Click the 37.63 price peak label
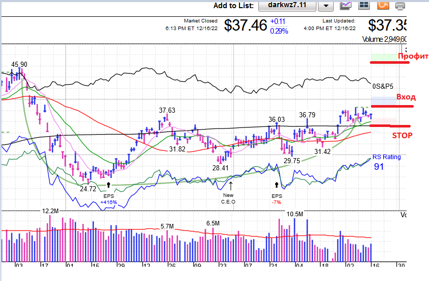The height and width of the screenshot is (281, 429). pyautogui.click(x=167, y=110)
